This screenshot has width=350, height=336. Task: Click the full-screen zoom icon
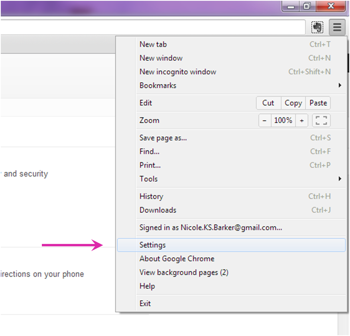point(321,120)
